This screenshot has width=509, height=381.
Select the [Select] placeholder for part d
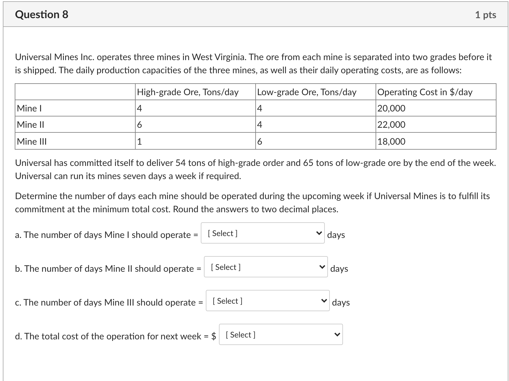240,335
